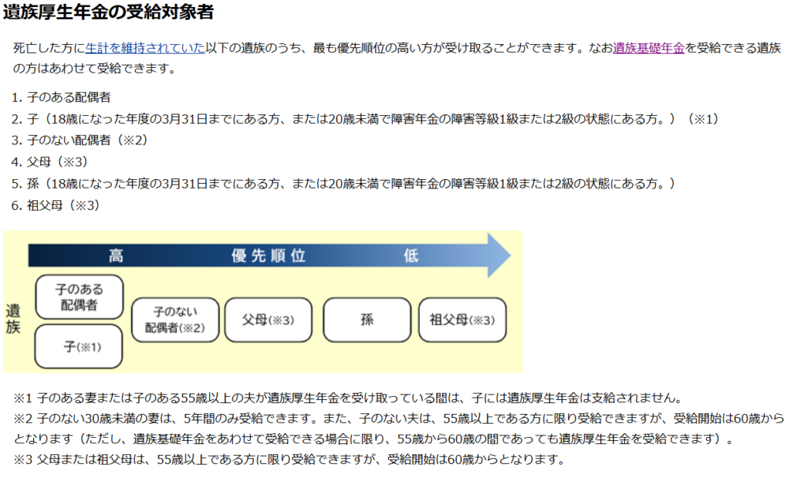Open the 遺族基礎年金 link

(649, 49)
